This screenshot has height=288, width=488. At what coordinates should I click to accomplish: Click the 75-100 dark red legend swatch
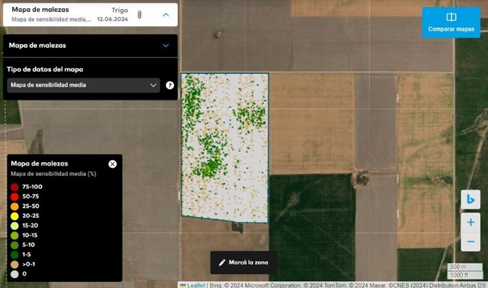pos(14,187)
